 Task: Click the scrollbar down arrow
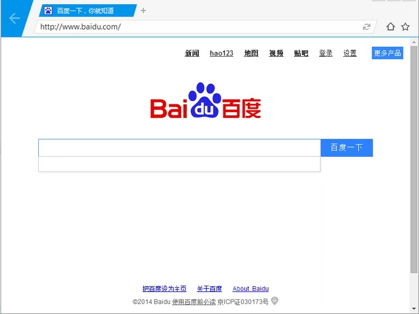(x=413, y=309)
